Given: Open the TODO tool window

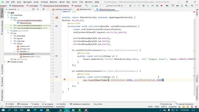Looking at the screenshot, I should 10,104.
